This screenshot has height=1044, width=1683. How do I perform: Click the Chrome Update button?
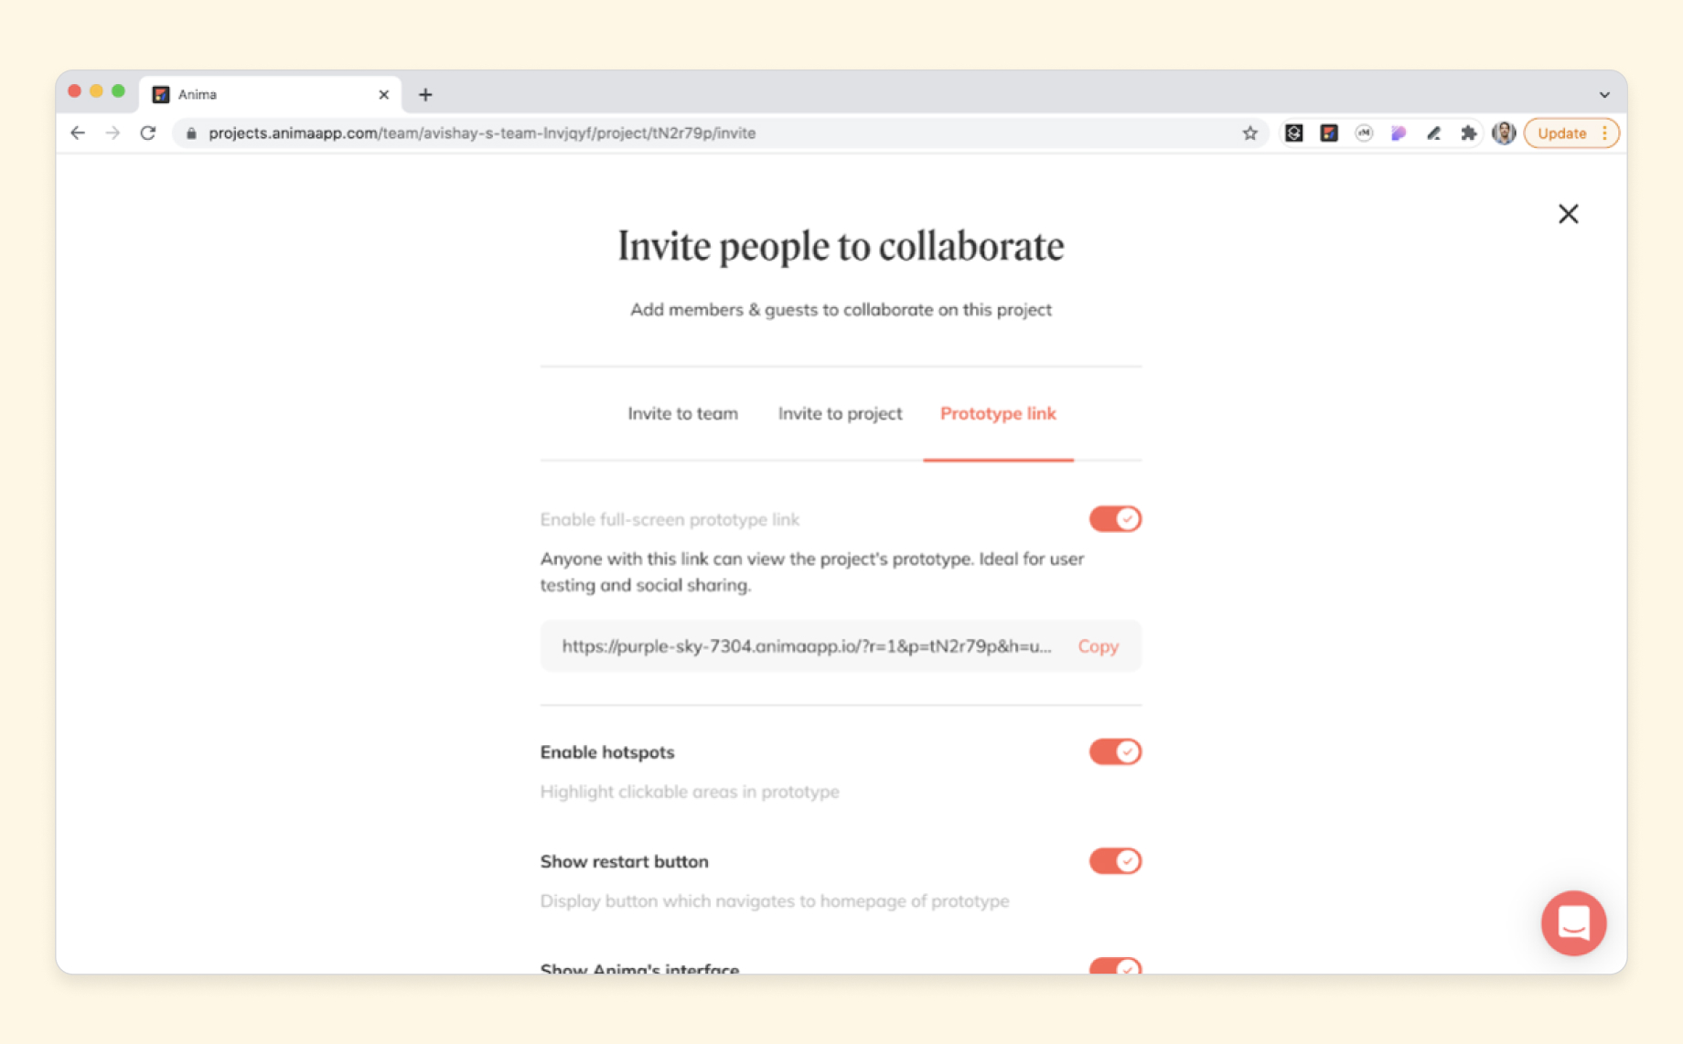point(1561,133)
